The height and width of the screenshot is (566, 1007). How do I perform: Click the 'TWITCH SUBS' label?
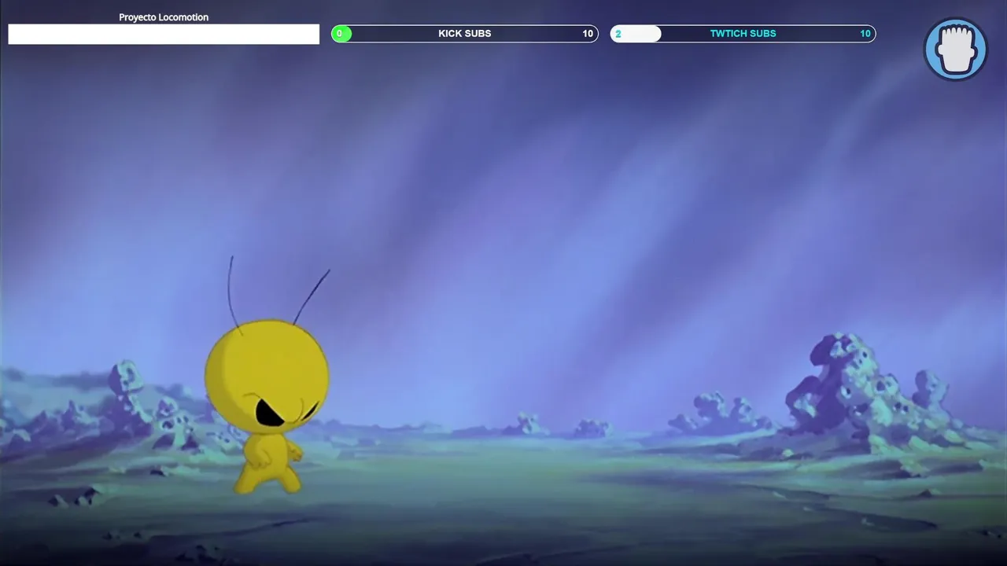pyautogui.click(x=743, y=34)
